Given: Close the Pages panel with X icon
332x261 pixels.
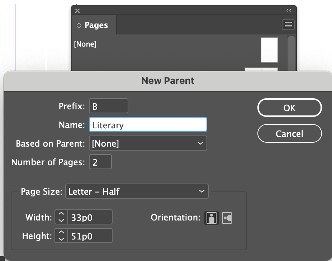Looking at the screenshot, I should click(77, 11).
